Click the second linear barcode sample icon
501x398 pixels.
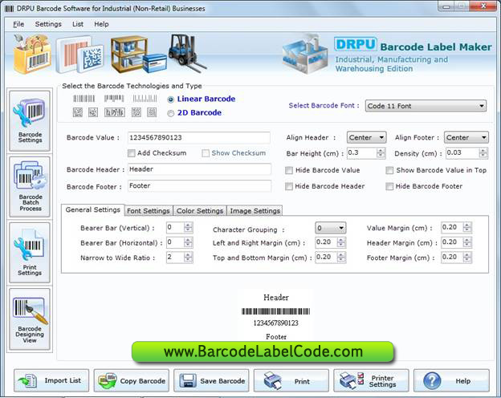tap(114, 99)
